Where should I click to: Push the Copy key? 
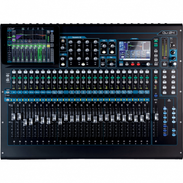click(127, 64)
